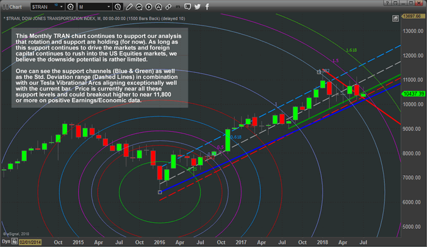Click 6000.00 on the price scale

(x=413, y=202)
